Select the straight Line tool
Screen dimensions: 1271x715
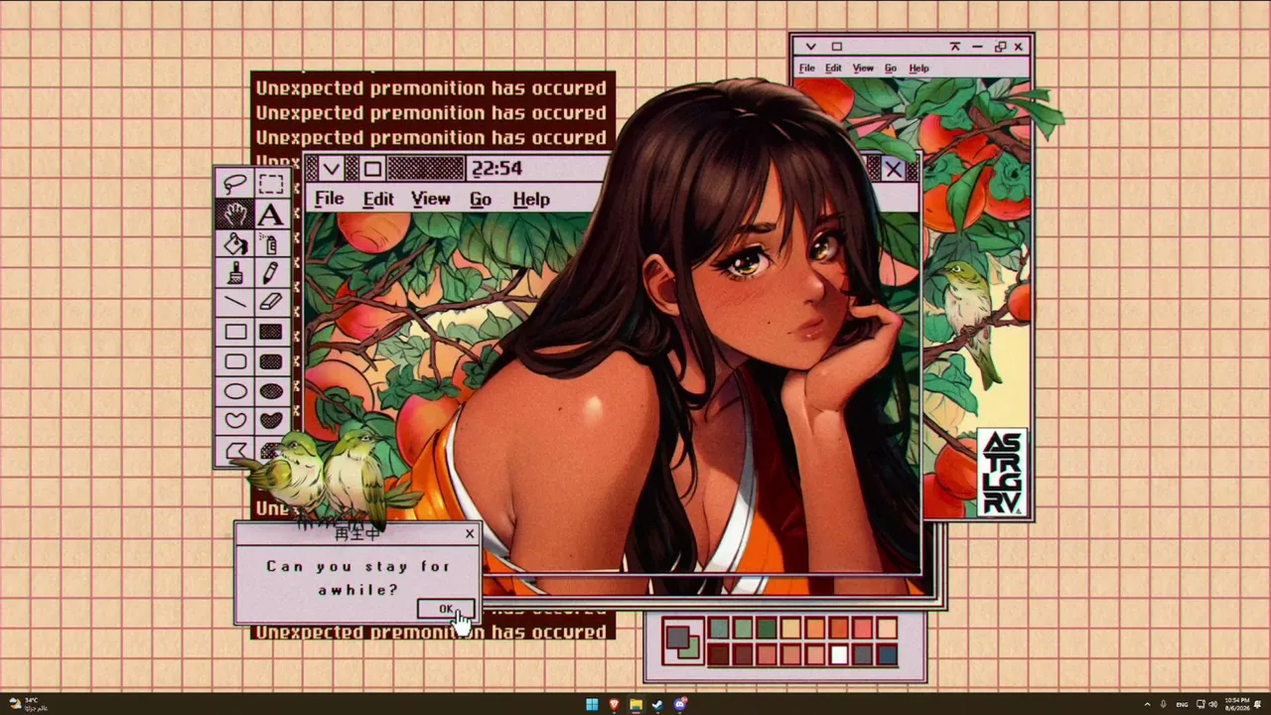[x=235, y=302]
